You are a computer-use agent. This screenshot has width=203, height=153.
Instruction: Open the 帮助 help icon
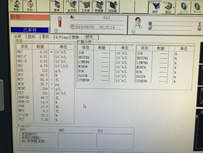tap(16, 6)
